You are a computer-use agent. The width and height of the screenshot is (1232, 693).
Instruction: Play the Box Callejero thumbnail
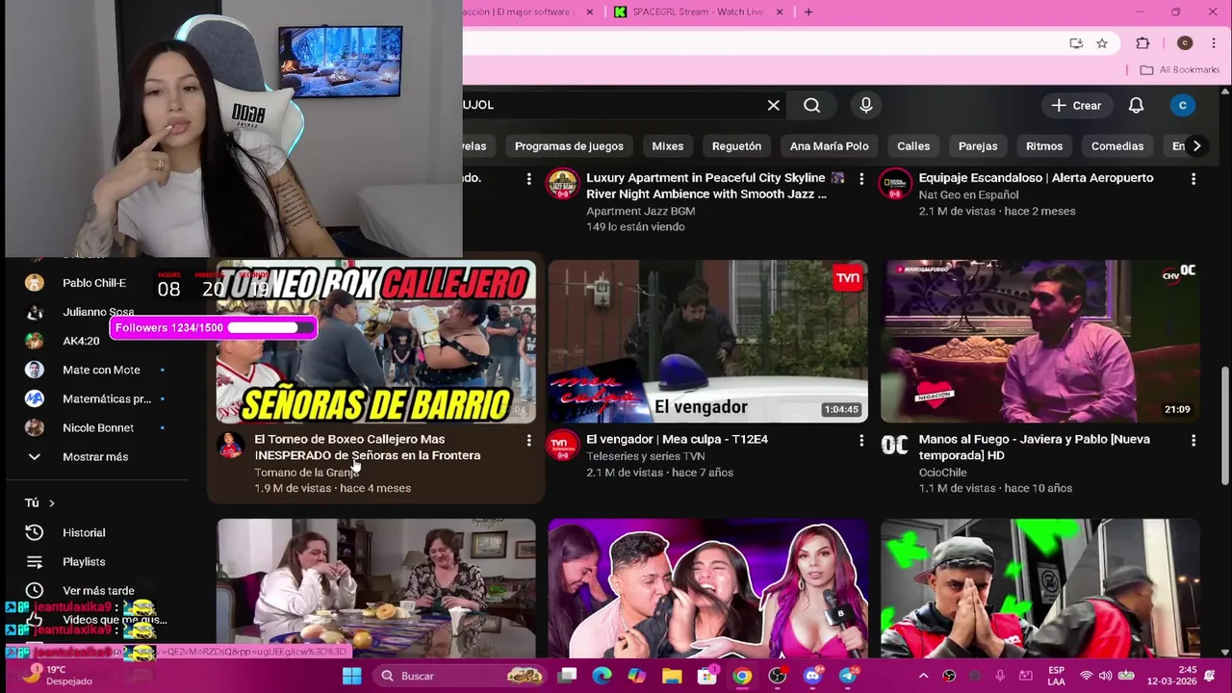click(375, 341)
